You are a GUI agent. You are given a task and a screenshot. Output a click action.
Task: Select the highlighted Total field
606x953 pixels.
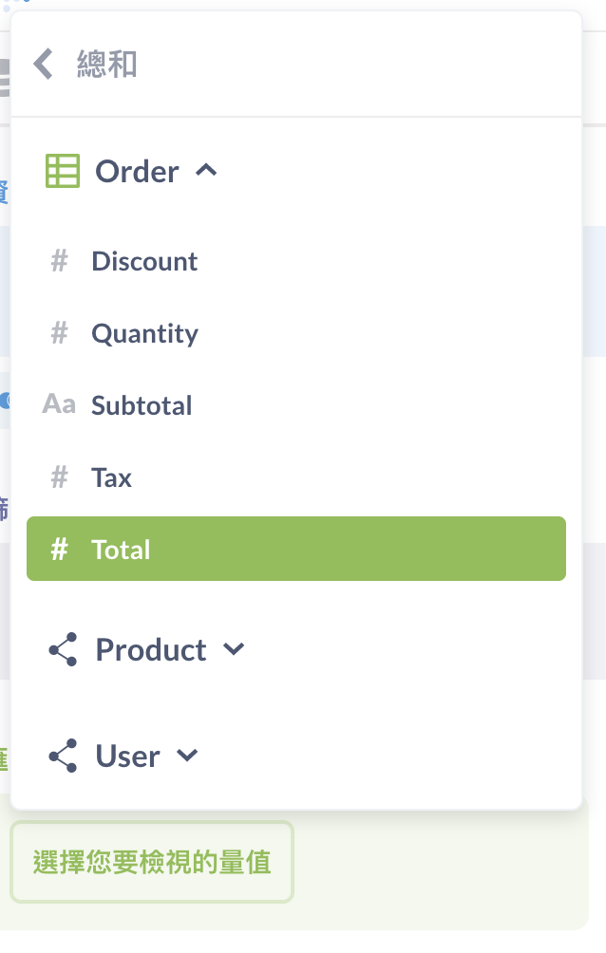coord(121,550)
